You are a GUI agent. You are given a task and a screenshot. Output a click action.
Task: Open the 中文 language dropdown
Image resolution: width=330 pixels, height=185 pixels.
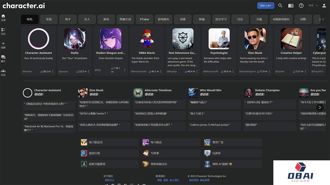point(313,5)
